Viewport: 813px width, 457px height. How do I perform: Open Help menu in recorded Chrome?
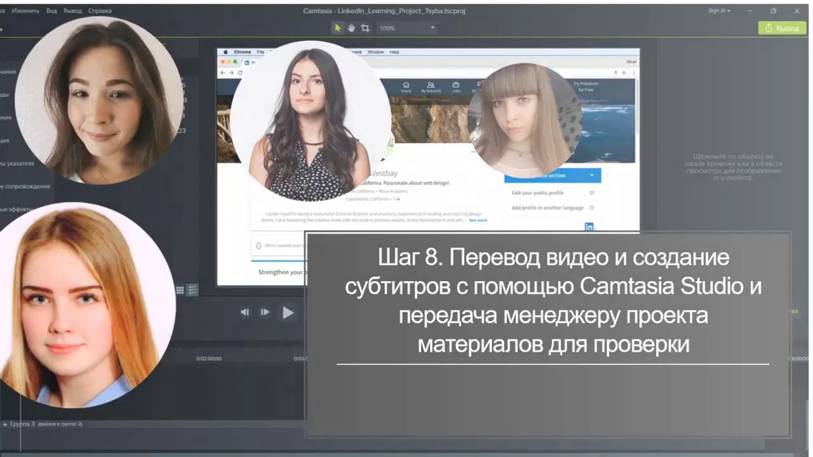(x=394, y=52)
